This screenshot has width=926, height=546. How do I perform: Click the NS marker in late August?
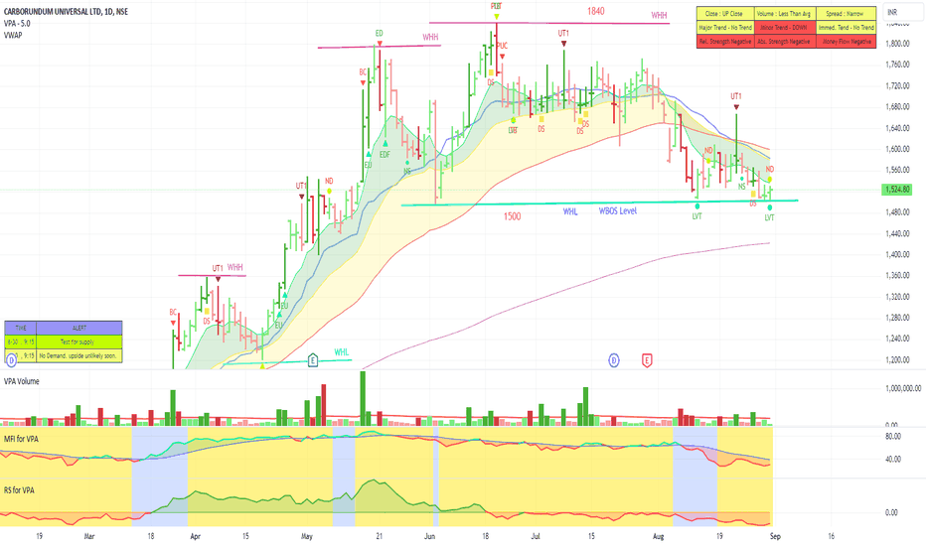[742, 187]
